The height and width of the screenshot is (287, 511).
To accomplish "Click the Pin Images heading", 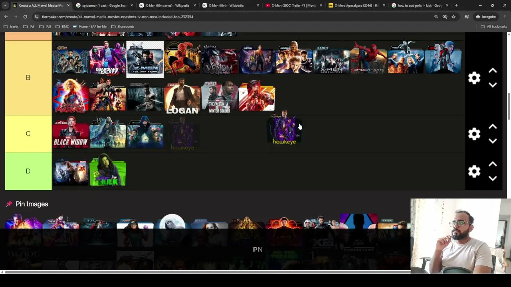I will [32, 204].
